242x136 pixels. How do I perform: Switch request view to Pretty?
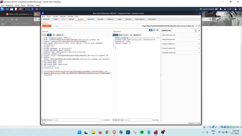tap(45, 35)
